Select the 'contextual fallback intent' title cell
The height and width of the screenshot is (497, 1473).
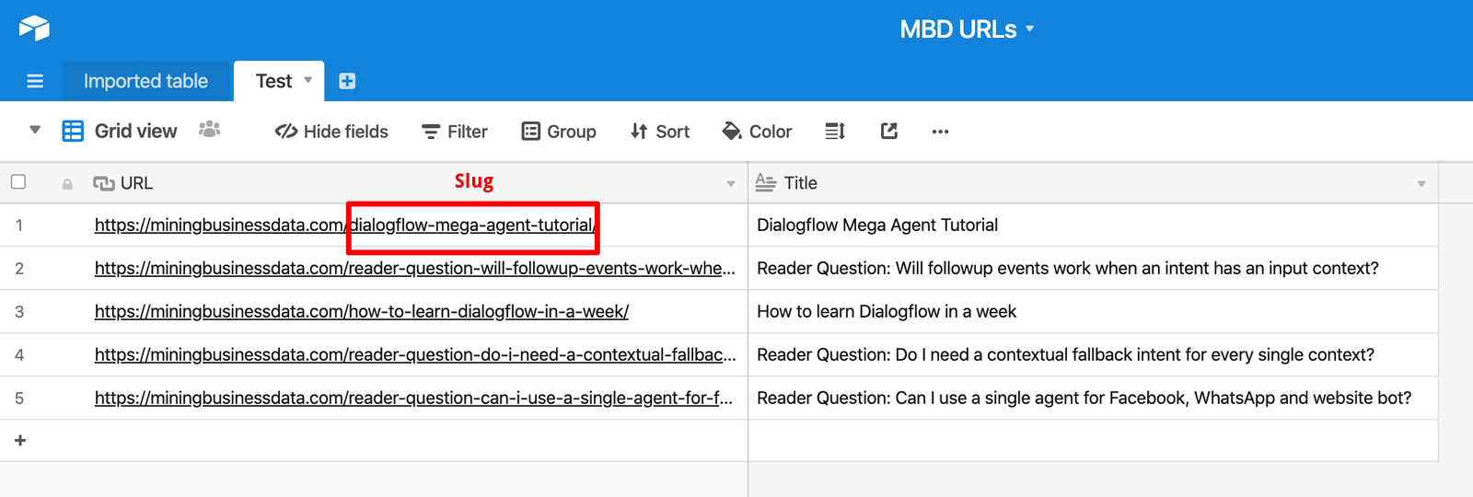1093,354
